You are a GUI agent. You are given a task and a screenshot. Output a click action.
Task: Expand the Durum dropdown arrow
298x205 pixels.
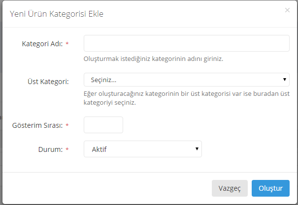point(197,149)
